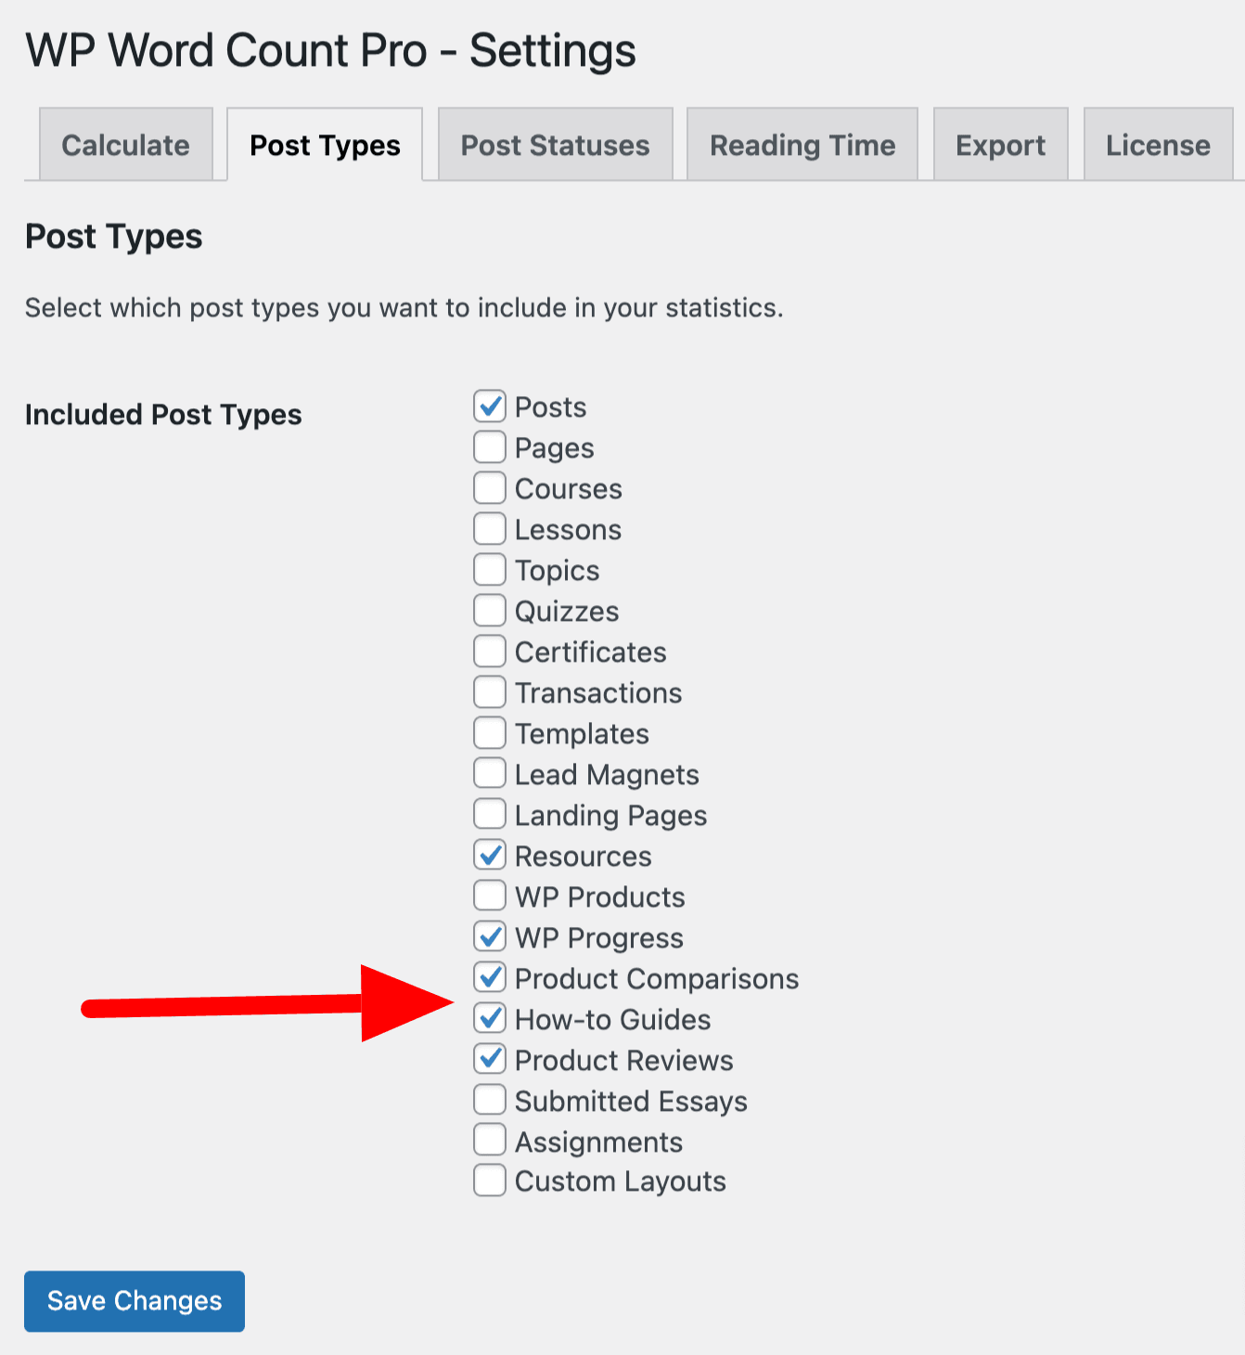Disable the Resources checkbox
Screen dimensions: 1245x1355
490,856
